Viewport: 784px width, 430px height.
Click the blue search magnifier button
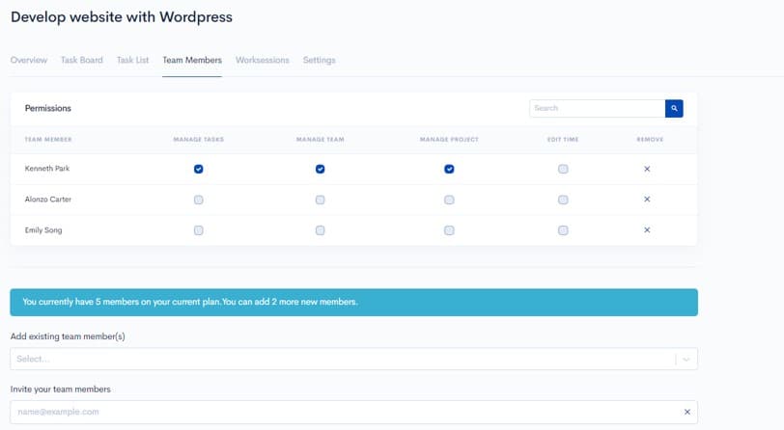674,108
